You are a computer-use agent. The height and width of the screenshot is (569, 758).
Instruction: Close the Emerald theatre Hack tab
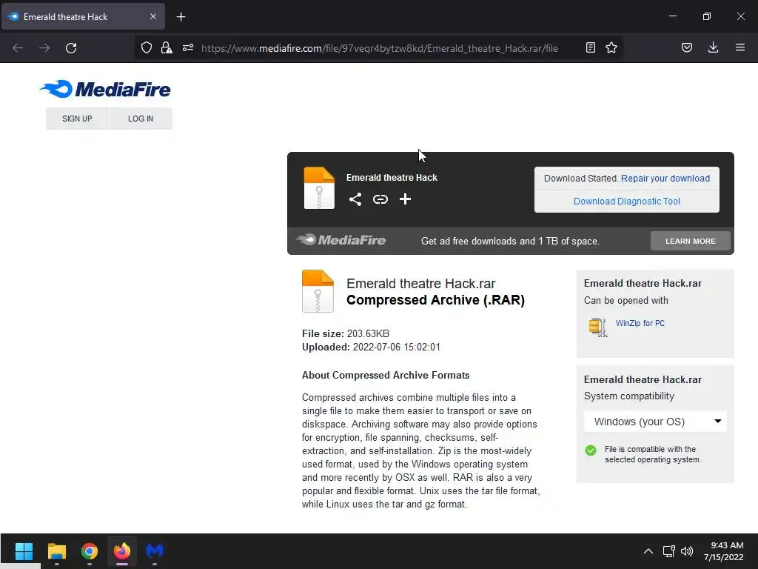point(152,16)
